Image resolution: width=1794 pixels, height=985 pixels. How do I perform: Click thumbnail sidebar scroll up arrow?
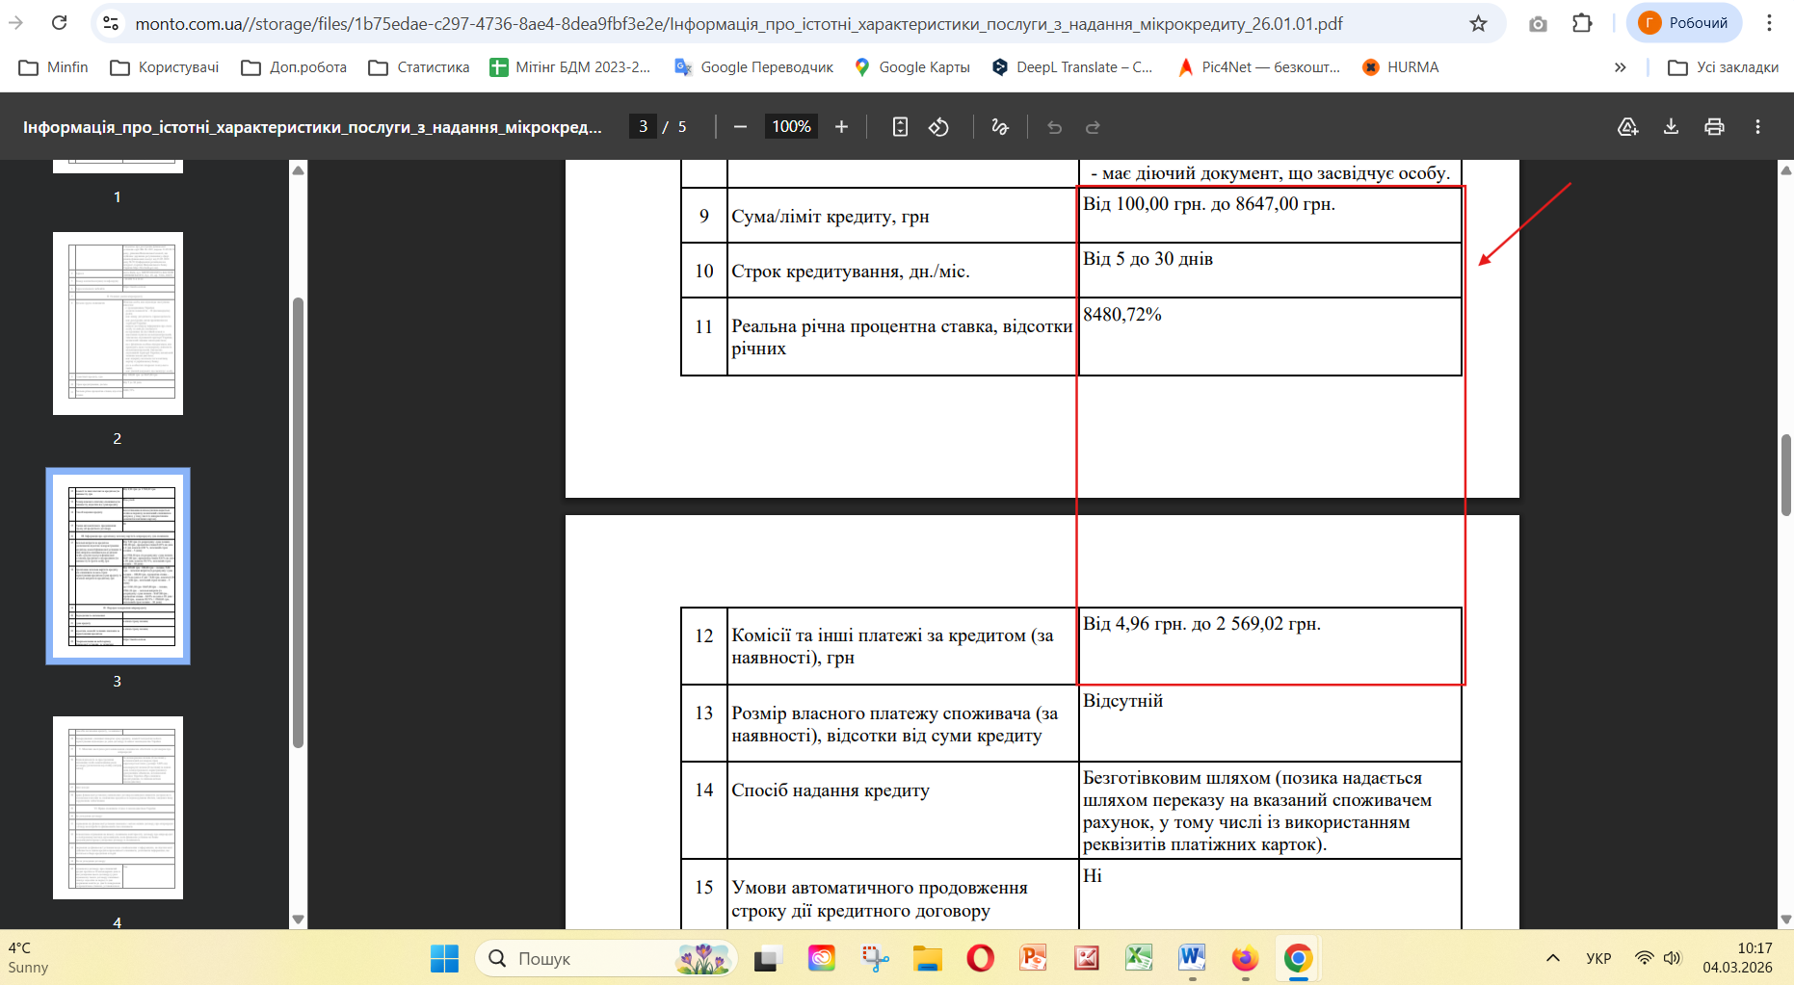pyautogui.click(x=298, y=170)
